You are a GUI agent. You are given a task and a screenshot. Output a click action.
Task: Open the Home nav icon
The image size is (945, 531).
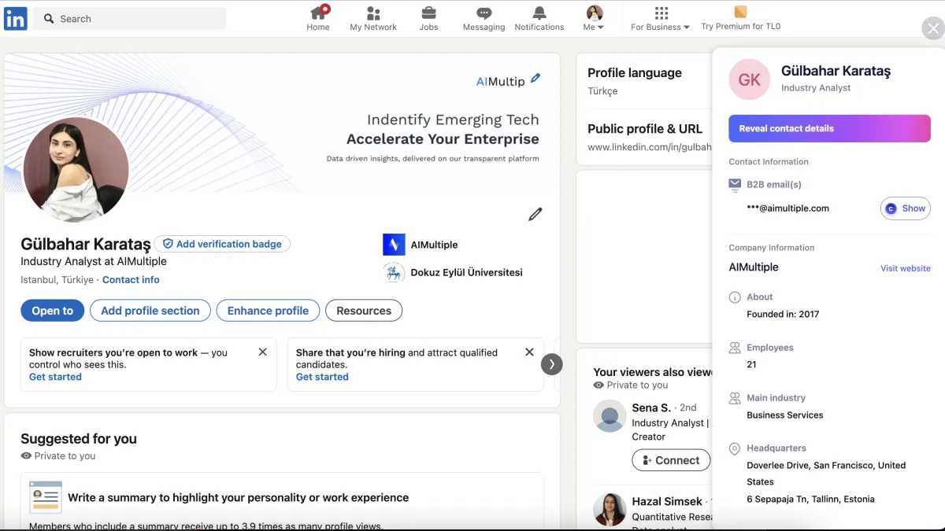click(x=318, y=13)
